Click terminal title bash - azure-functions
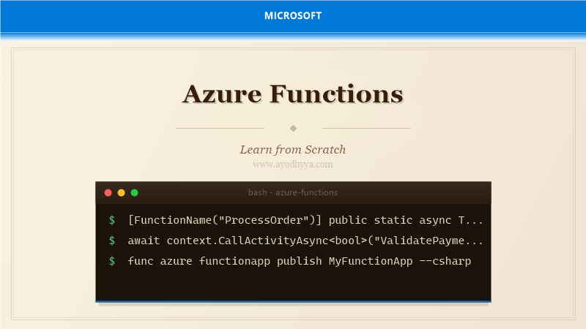This screenshot has width=586, height=329. point(293,192)
